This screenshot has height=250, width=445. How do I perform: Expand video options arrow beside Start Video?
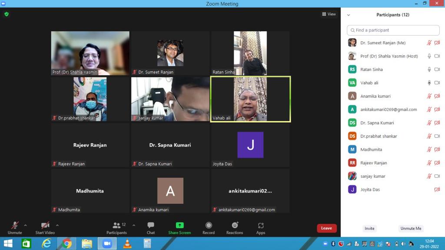point(57,225)
